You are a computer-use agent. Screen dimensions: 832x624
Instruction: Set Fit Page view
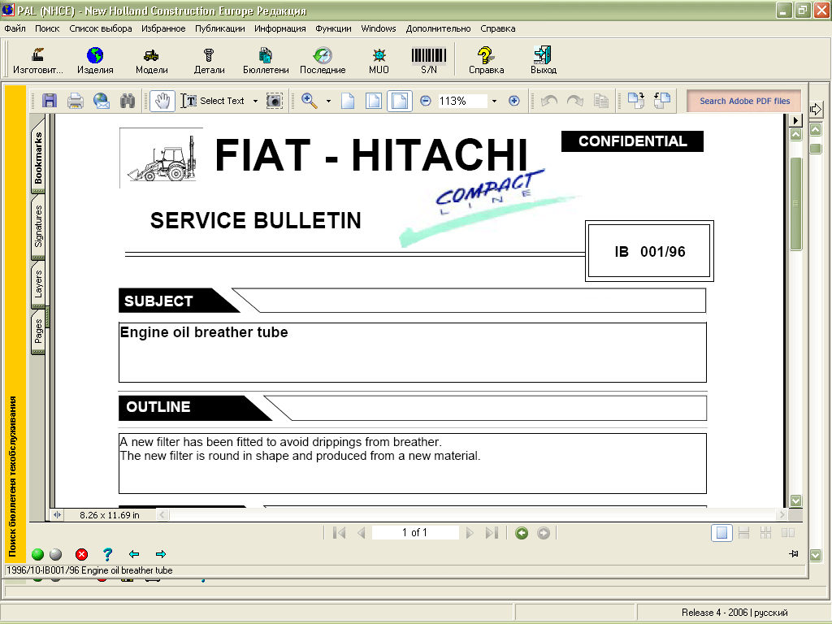374,101
